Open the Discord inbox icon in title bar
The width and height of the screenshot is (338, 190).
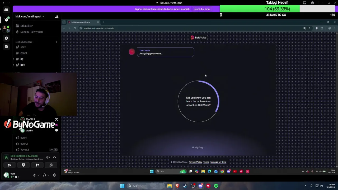click(305, 3)
